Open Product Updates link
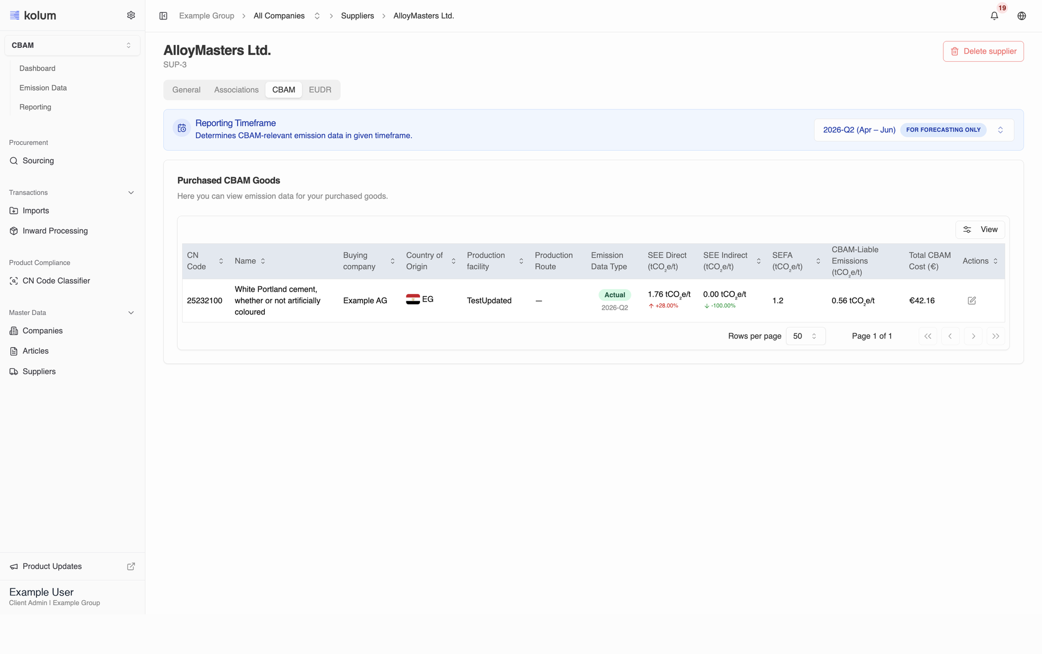 (x=52, y=566)
